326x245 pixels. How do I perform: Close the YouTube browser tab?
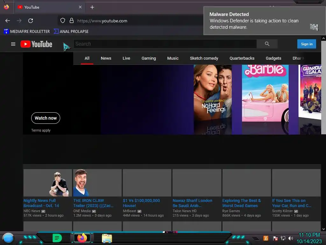[x=80, y=7]
